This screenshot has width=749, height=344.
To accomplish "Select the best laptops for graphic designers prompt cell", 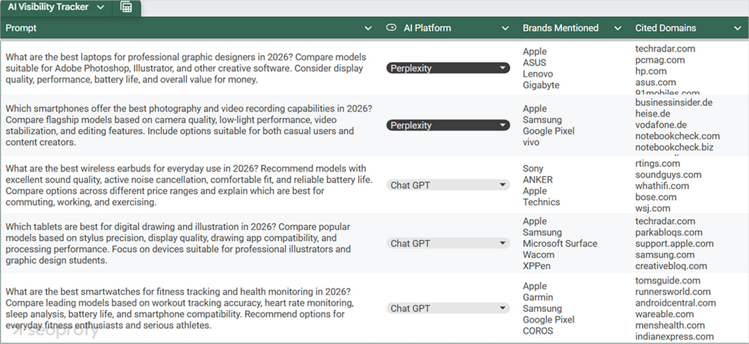I will [x=190, y=68].
